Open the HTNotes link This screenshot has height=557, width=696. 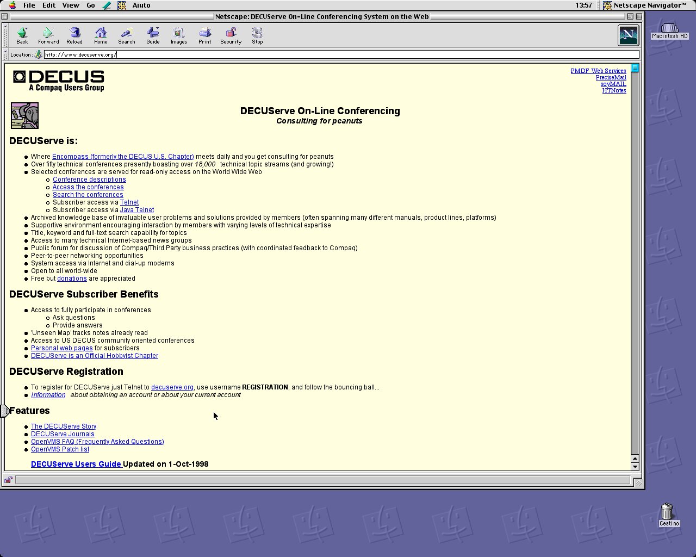coord(614,90)
